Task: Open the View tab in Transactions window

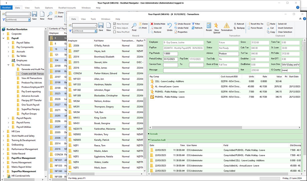Action: 84,19
